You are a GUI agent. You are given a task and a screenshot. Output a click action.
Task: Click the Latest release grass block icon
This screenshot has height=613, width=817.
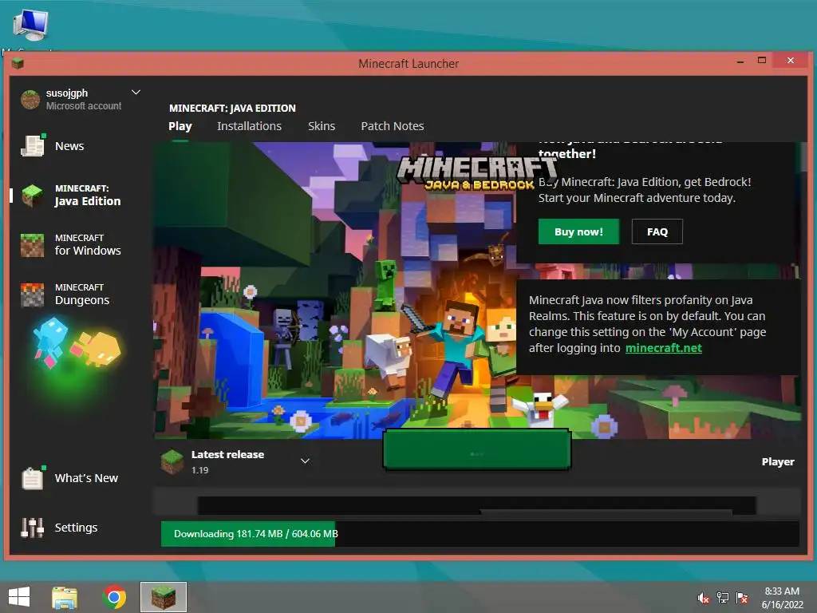172,462
